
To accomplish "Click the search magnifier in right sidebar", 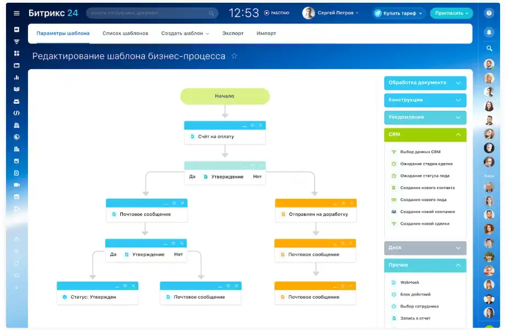I will [x=489, y=48].
